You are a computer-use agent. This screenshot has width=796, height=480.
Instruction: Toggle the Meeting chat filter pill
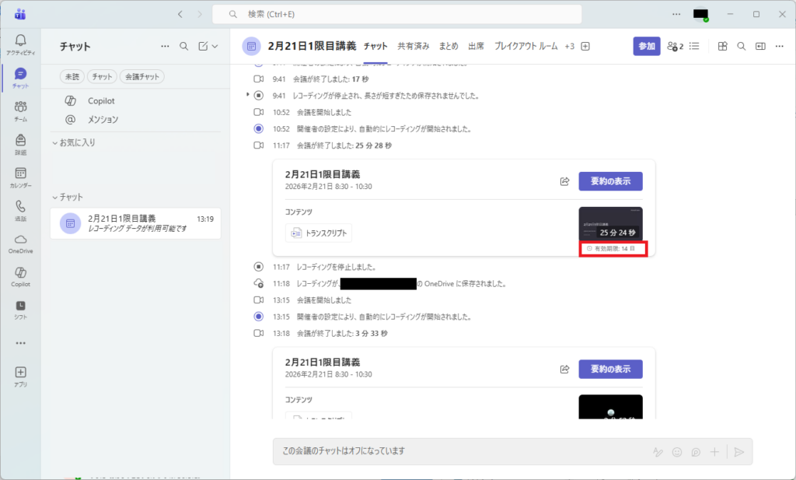pyautogui.click(x=141, y=76)
